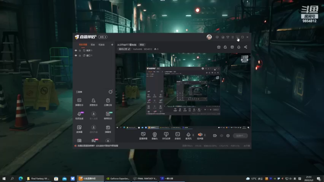Click the hot-tagged tool icon in the bottom row
324x182 pixels.
pos(94,140)
